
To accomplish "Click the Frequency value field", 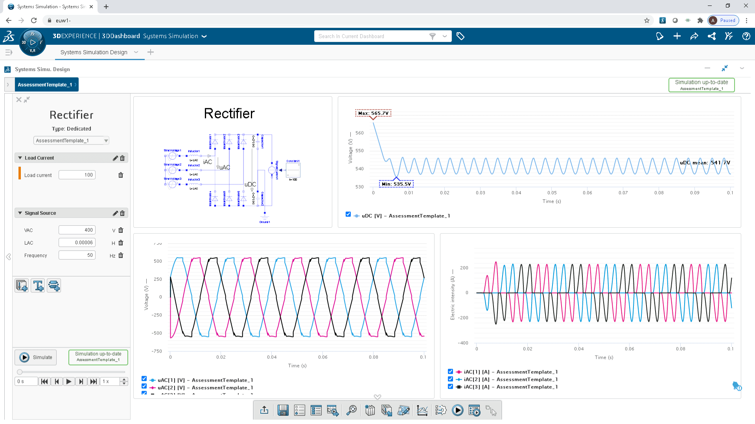I will 77,255.
